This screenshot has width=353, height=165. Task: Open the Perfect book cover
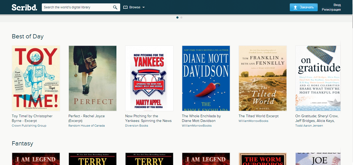click(x=92, y=78)
